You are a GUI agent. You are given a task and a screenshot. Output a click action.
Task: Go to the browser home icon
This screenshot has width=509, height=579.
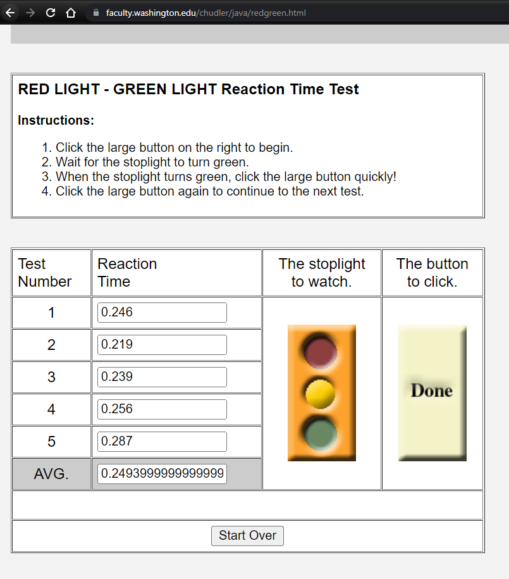(70, 13)
